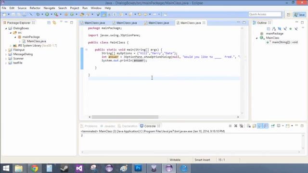Expand the JRE System Library node
Screen dimensions: 308x173
point(11,46)
